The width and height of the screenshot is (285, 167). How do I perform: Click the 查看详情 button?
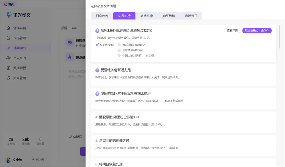click(x=232, y=31)
